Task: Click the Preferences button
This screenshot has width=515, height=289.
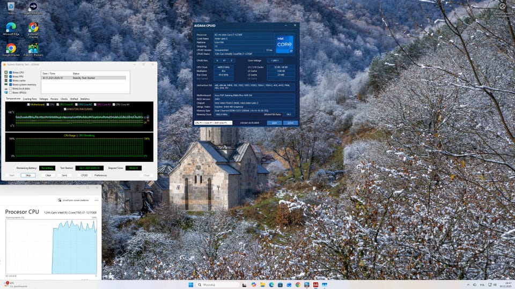Action: tap(100, 175)
